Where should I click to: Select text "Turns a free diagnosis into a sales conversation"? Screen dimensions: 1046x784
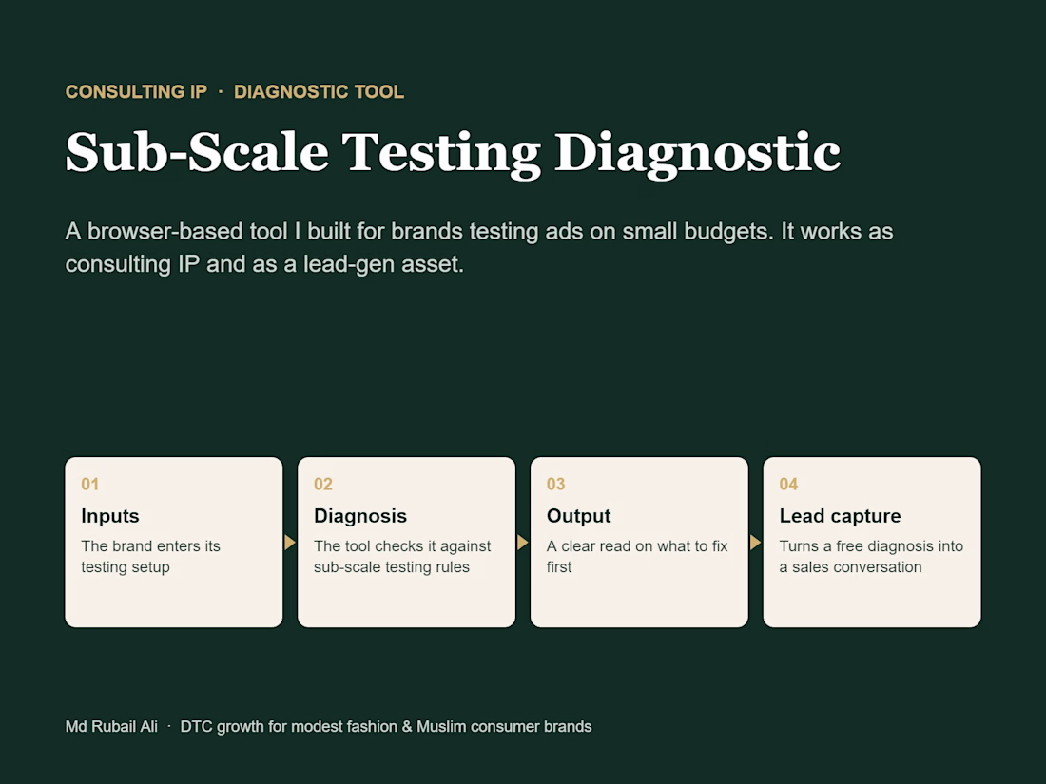click(x=871, y=557)
